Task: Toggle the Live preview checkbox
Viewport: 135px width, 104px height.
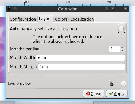Action: pyautogui.click(x=123, y=84)
